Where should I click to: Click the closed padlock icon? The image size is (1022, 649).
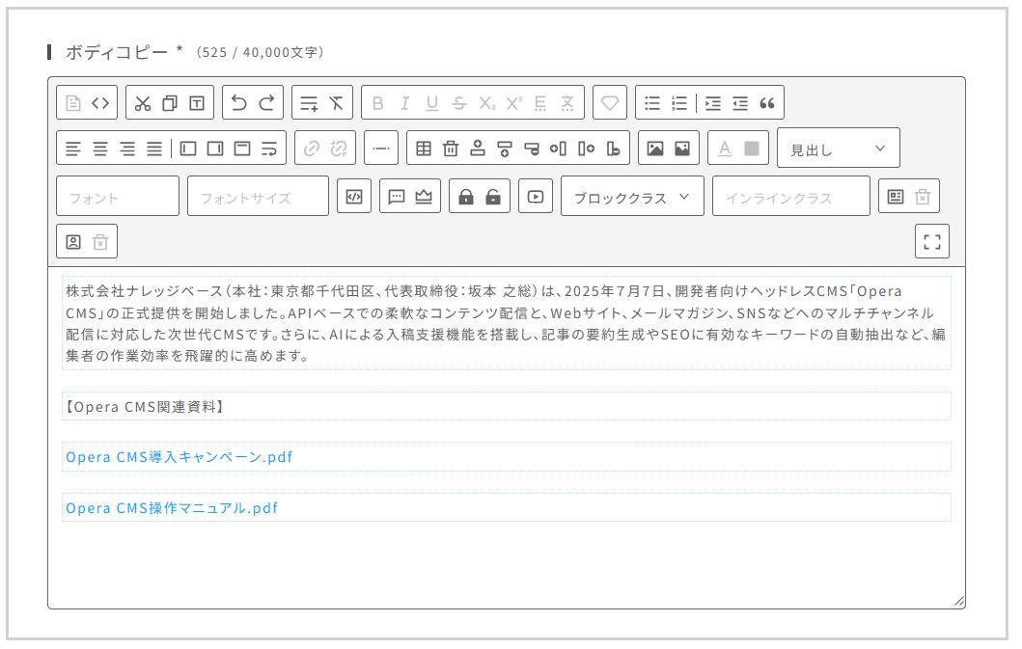coord(466,196)
